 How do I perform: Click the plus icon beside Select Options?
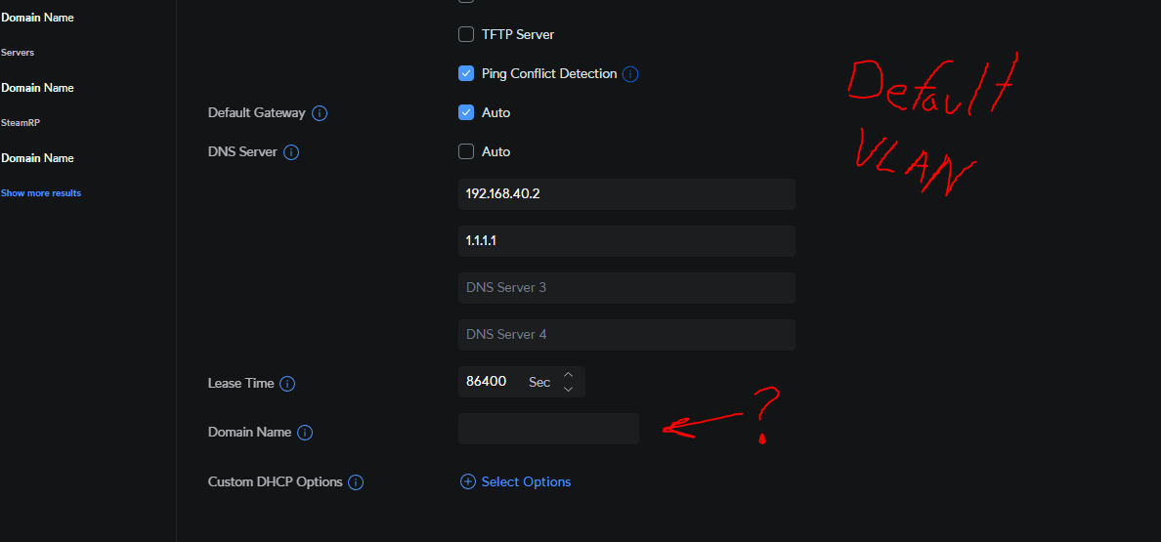[468, 481]
